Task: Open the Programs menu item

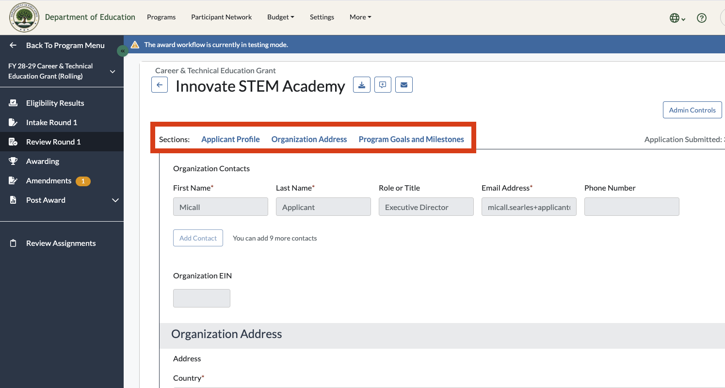Action: pos(161,17)
